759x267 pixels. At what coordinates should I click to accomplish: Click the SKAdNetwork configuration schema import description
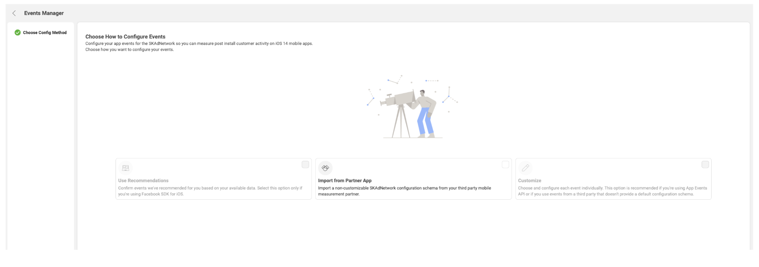pyautogui.click(x=404, y=191)
